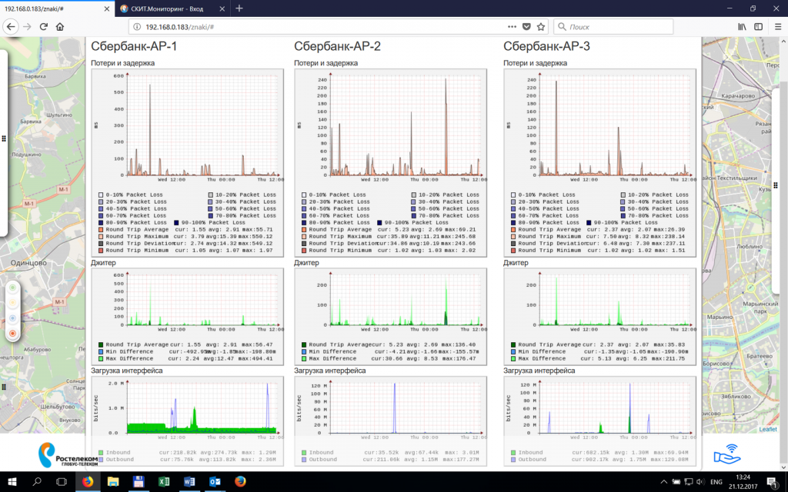Launch Word from the taskbar
This screenshot has width=788, height=492.
tap(189, 482)
